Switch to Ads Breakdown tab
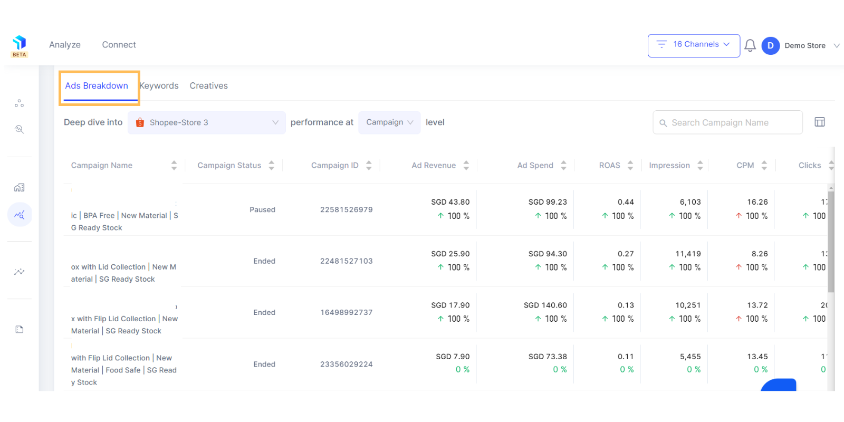 tap(97, 85)
